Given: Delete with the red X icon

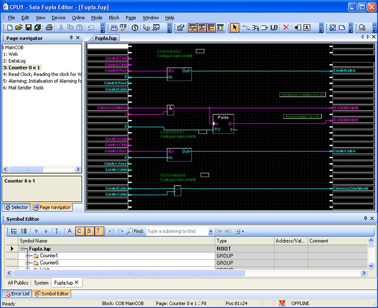Looking at the screenshot, I should tap(286, 28).
